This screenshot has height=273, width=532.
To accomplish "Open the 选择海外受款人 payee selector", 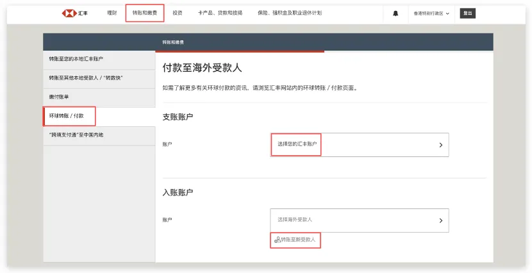I will tap(360, 220).
